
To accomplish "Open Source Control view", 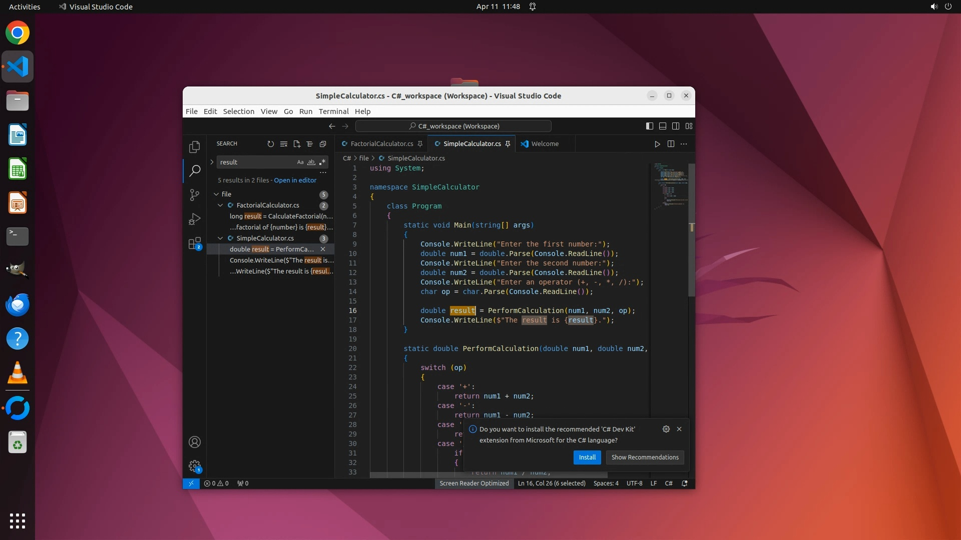I will (x=195, y=195).
